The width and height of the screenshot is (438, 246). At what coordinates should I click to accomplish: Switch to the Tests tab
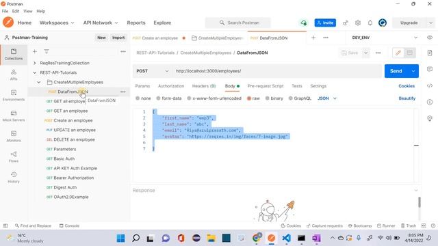click(x=297, y=86)
